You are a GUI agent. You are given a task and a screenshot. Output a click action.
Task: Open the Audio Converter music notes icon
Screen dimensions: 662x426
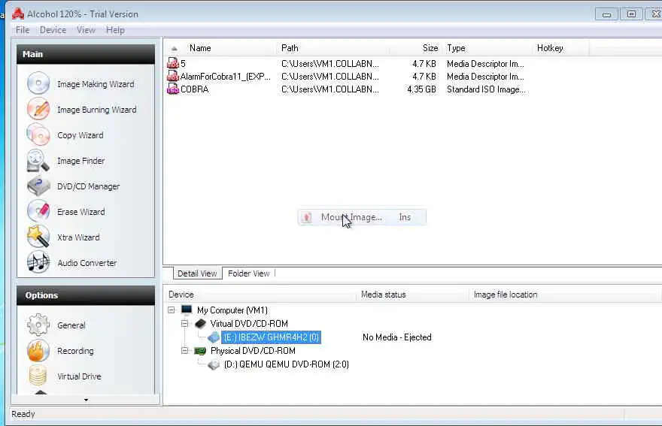(x=38, y=262)
